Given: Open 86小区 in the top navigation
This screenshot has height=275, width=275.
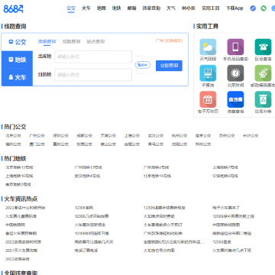Looking at the screenshot, I should (x=189, y=8).
